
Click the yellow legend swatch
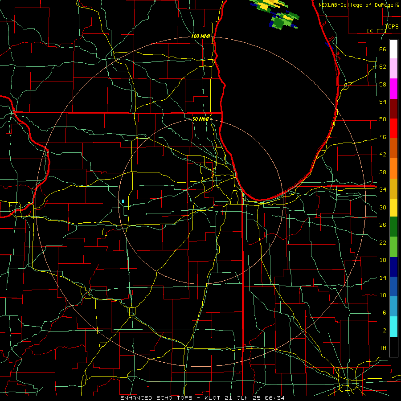coord(393,207)
